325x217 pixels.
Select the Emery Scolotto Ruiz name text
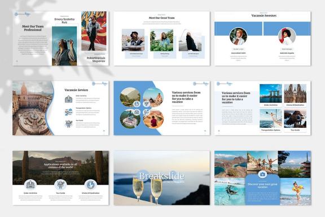(64, 20)
